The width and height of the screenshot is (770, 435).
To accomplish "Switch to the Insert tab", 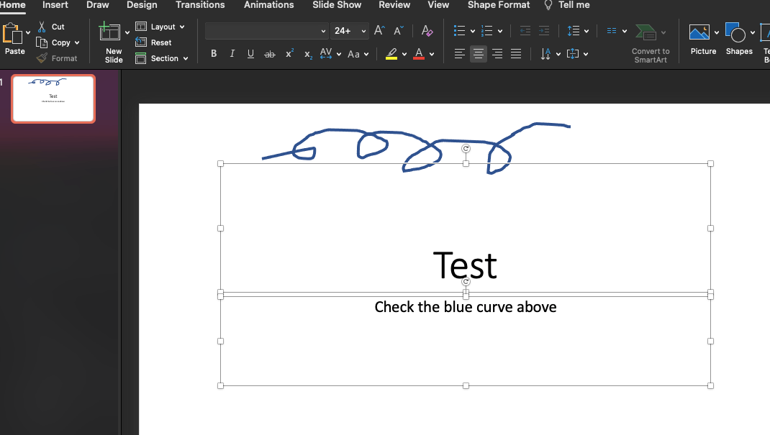I will pos(55,5).
